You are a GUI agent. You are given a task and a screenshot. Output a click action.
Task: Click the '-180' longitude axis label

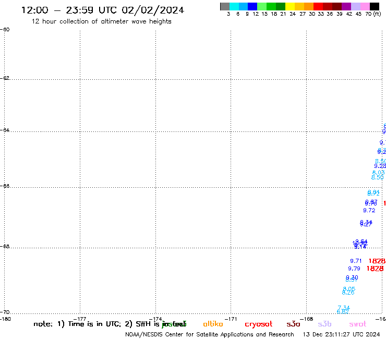(5, 319)
